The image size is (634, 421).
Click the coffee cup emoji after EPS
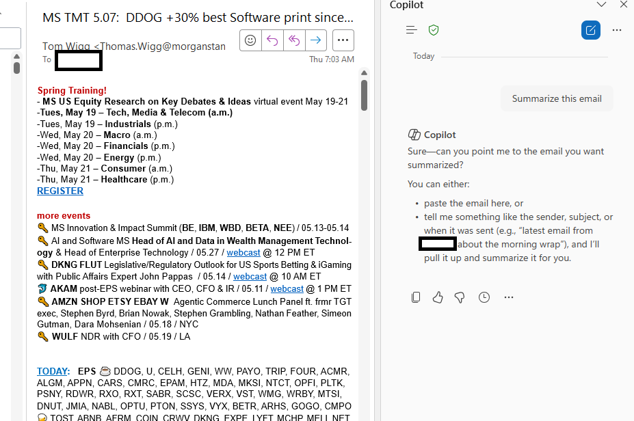tap(105, 371)
